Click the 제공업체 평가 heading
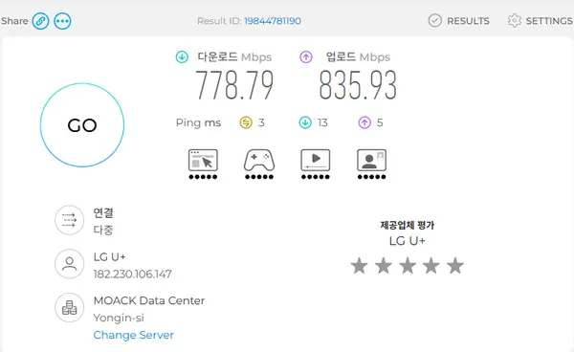Viewport: 574px width, 352px height. click(408, 225)
